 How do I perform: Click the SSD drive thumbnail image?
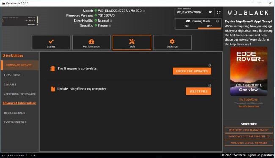click(20, 21)
